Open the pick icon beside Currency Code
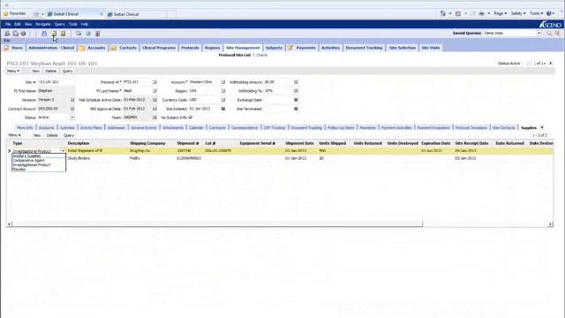The width and height of the screenshot is (565, 318). pyautogui.click(x=223, y=100)
